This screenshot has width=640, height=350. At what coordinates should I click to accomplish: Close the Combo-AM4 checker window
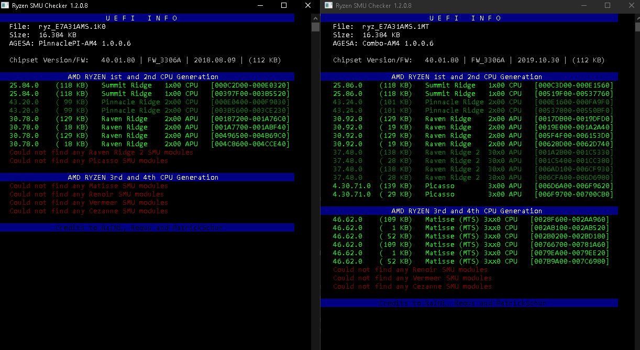[x=632, y=5]
